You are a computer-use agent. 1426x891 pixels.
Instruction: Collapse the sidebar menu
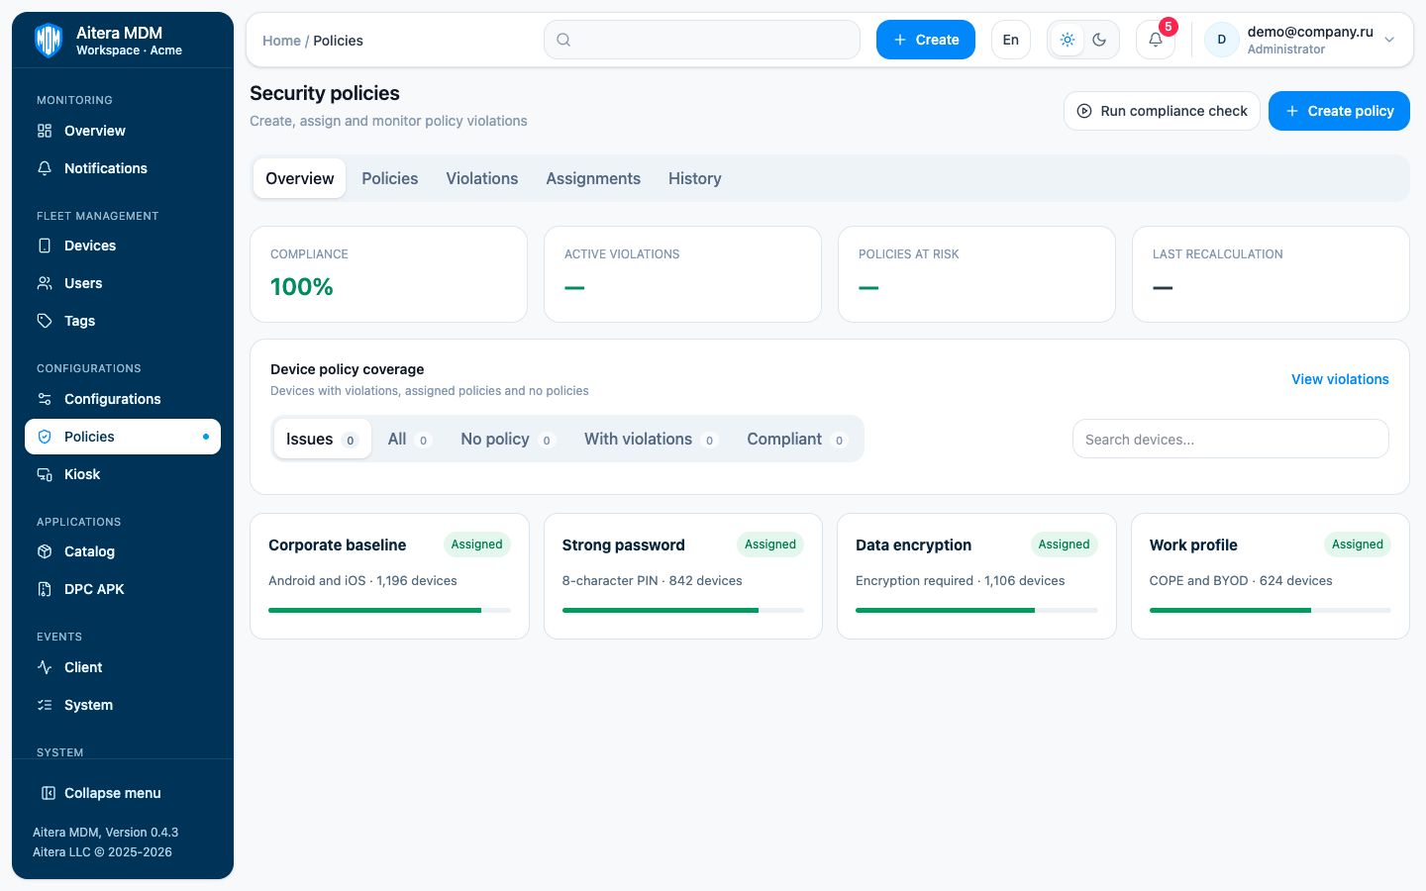pyautogui.click(x=123, y=793)
